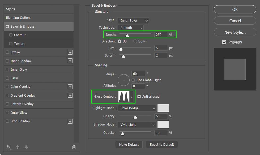Move effect down with the arrow icon
Screen dimensions: 260x155
pos(26,147)
